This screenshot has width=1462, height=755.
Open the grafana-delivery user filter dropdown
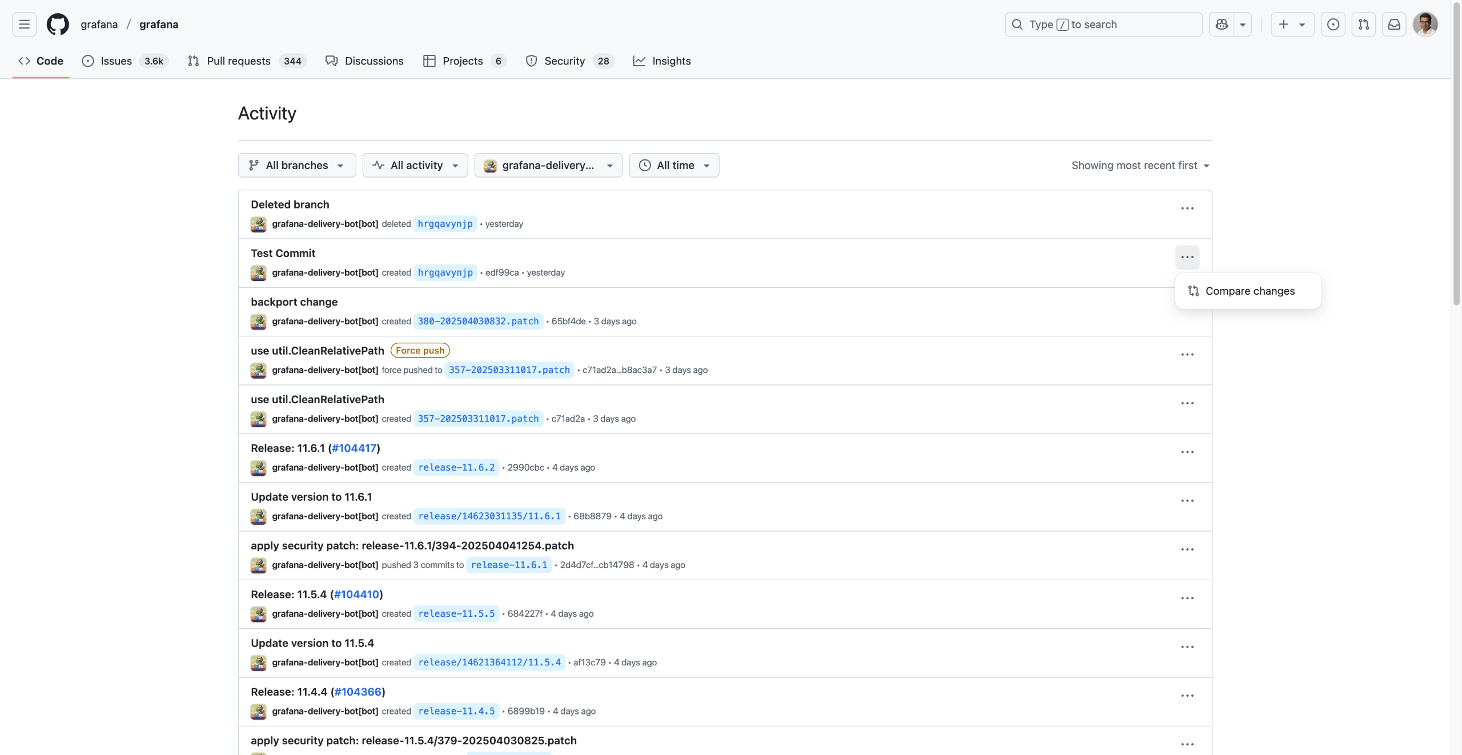click(548, 166)
